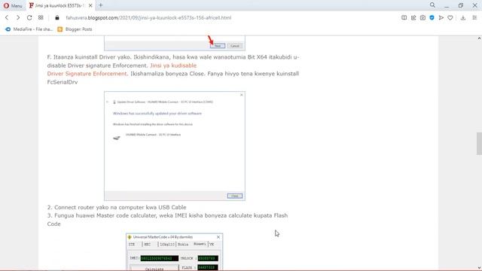
Task: Open the Jinsi ya kudisable link
Action: (173, 65)
